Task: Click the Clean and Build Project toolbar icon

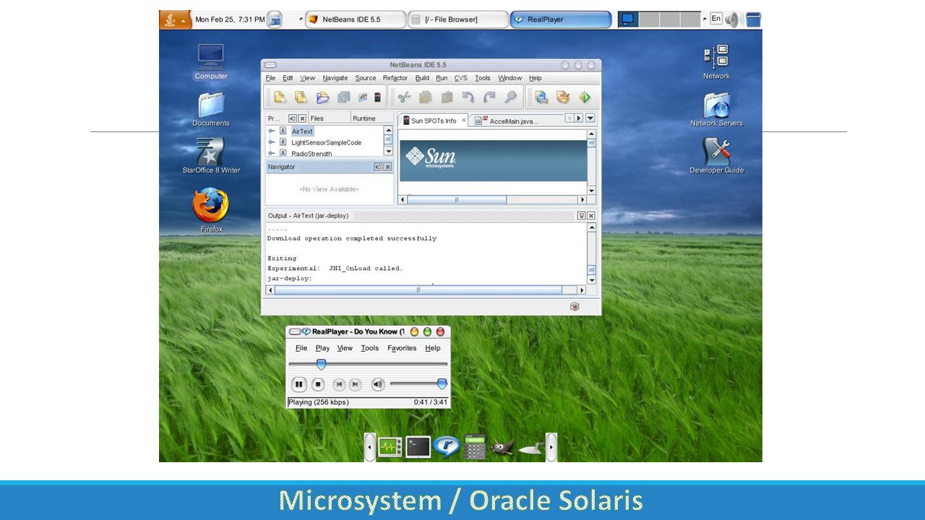Action: coord(563,97)
